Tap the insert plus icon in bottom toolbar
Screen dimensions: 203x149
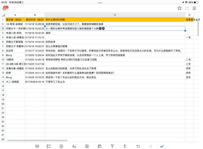[61, 146]
